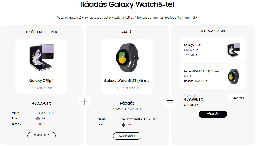Click the SM-F721BLVGEUE model code
This screenshot has height=146, width=256.
coord(41,88)
